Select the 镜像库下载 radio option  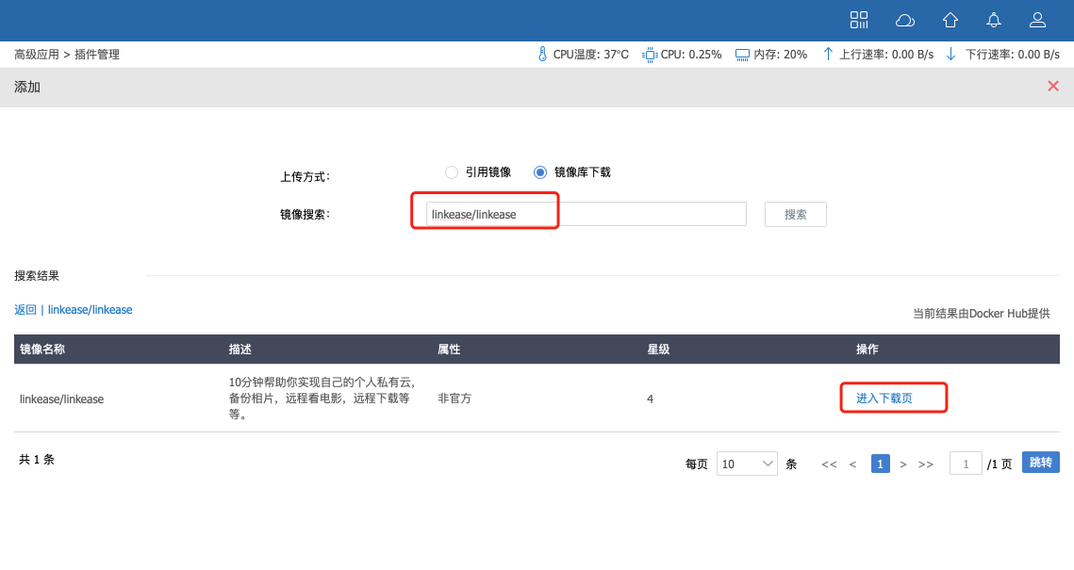pyautogui.click(x=540, y=172)
